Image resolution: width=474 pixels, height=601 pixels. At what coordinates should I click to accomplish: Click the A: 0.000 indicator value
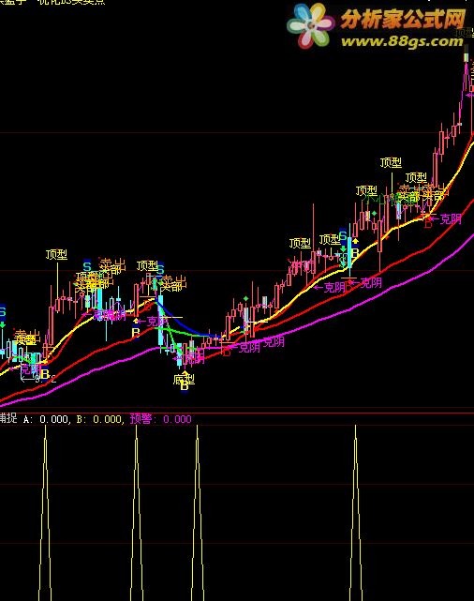[x=46, y=419]
